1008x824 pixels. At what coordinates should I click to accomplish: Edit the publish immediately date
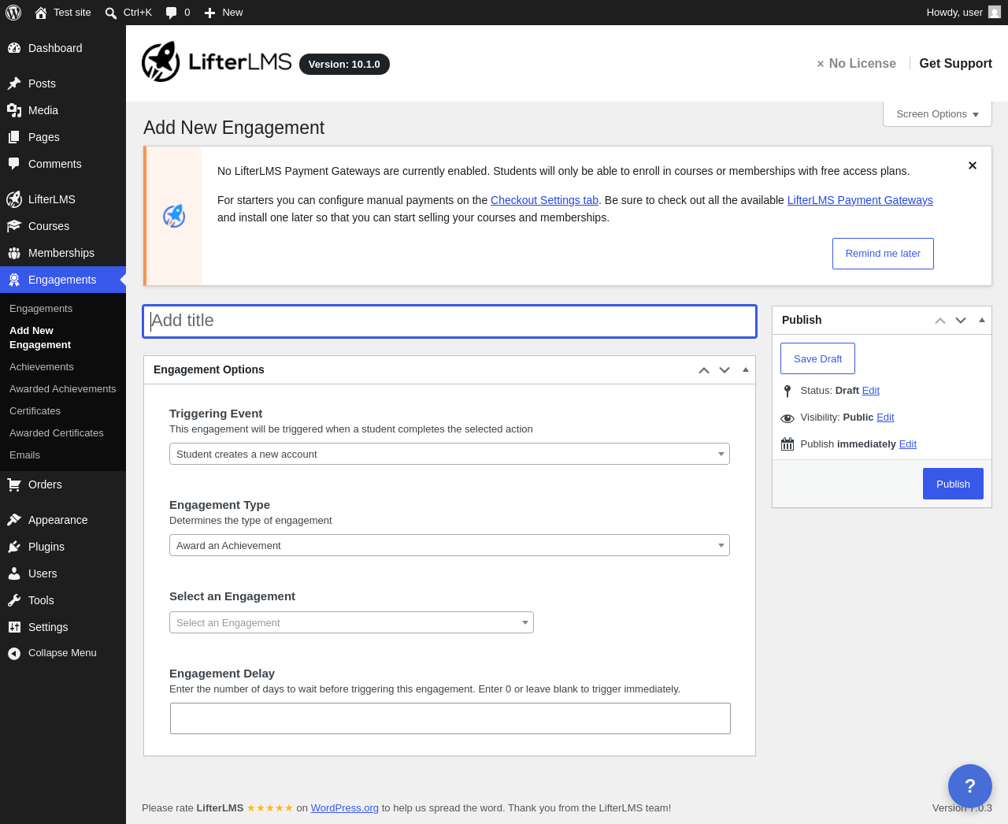click(x=908, y=444)
